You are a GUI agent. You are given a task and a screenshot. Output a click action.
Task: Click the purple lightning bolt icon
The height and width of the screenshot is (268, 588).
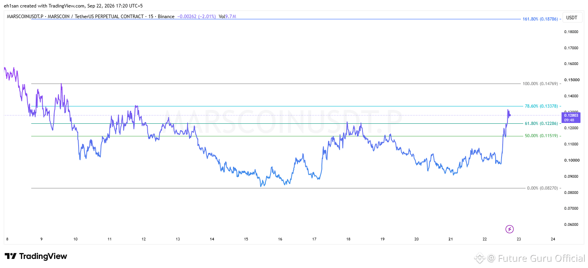coord(509,229)
